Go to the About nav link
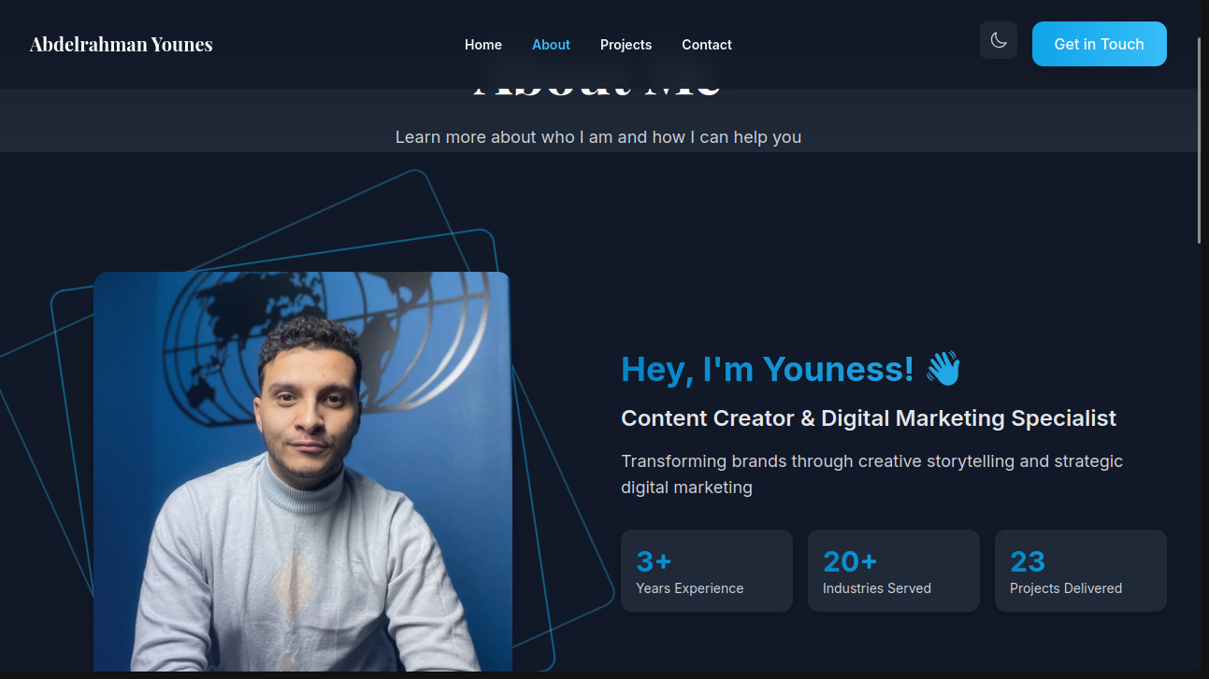The width and height of the screenshot is (1209, 679). pos(551,45)
